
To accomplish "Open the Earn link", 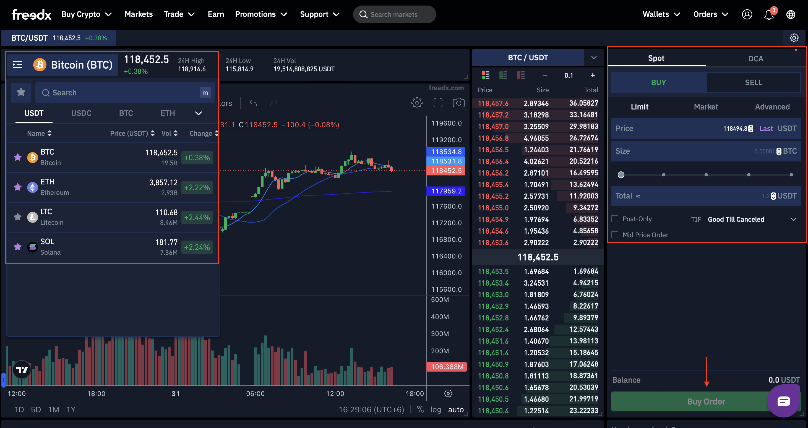I will [x=216, y=14].
